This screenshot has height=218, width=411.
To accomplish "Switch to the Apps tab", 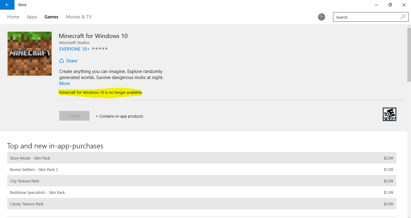I will 32,17.
